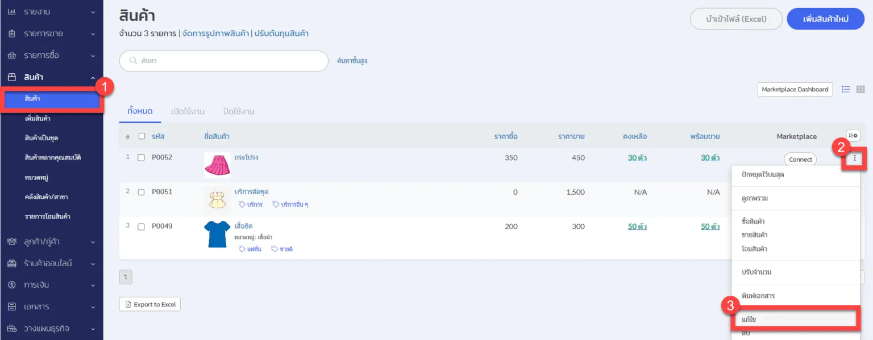Screen dimensions: 873x340
Task: Click the pink skirt product thumbnail
Action: 217,165
